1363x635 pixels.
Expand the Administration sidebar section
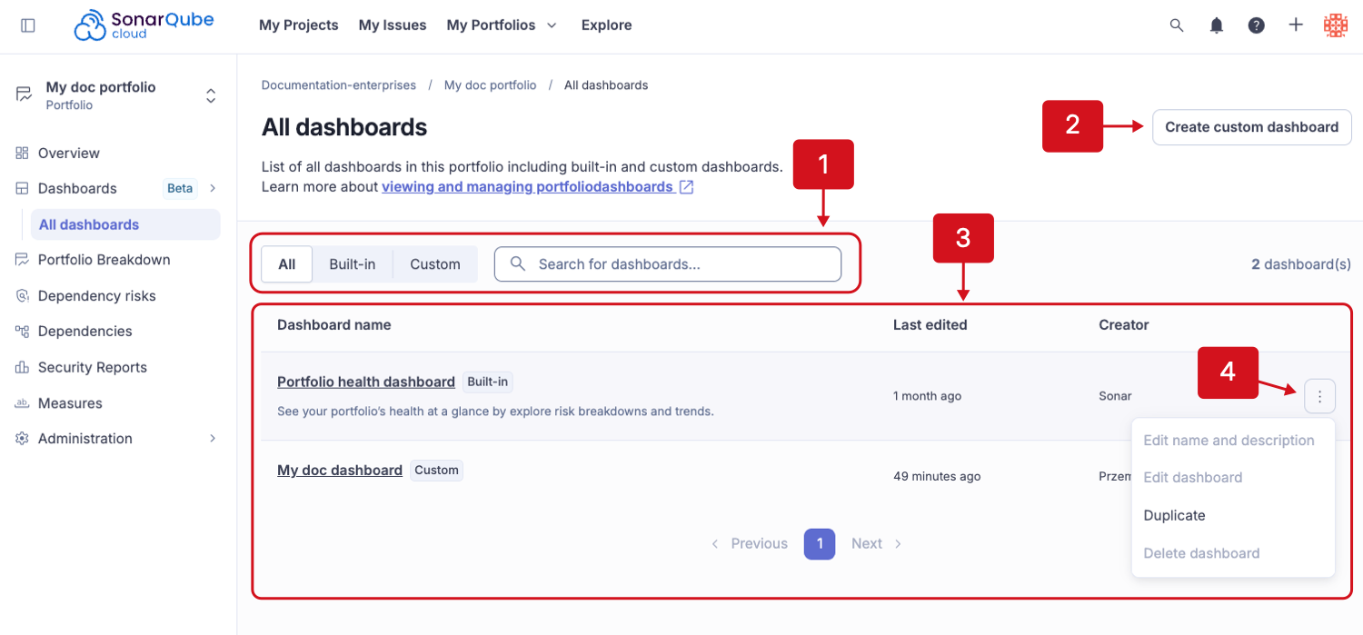tap(85, 438)
